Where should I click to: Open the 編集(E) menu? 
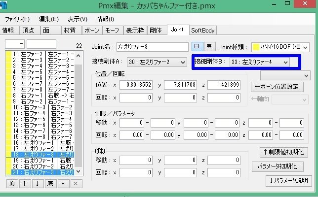coord(49,19)
